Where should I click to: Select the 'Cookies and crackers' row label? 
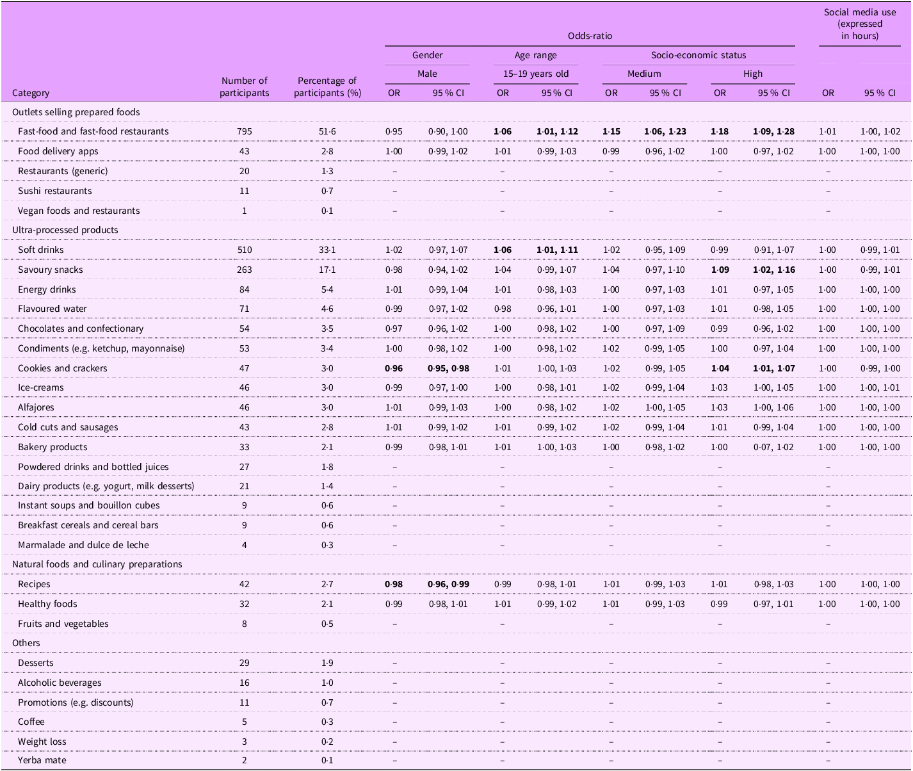click(62, 368)
